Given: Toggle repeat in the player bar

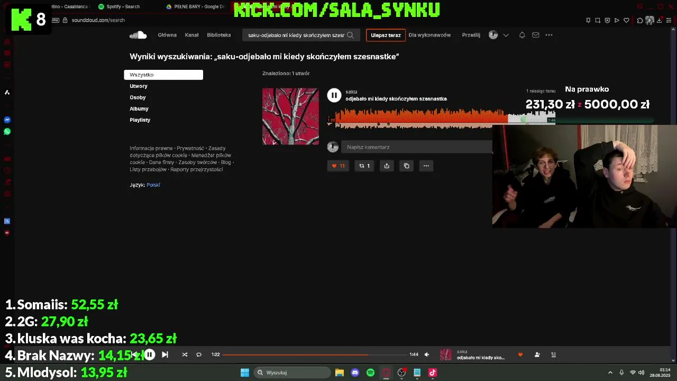Looking at the screenshot, I should tap(199, 355).
